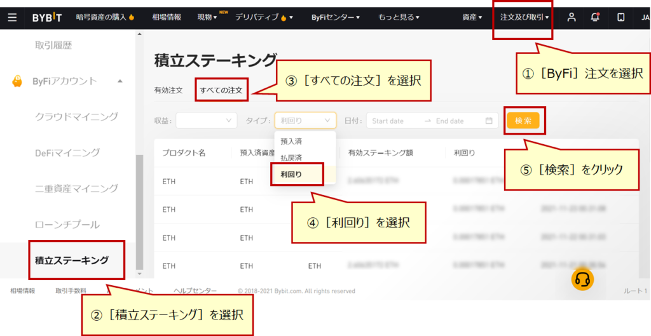Open 暗号資産の購入 menu
651x336 pixels.
pos(106,17)
